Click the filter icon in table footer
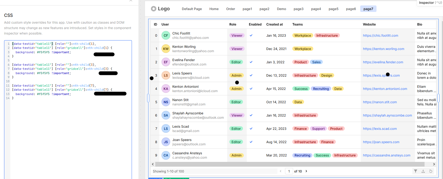443x179 pixels. (x=415, y=171)
